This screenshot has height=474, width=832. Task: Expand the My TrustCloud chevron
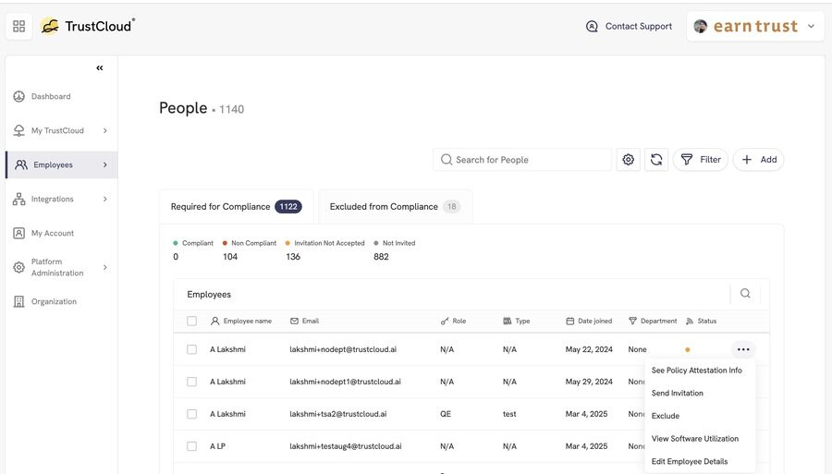105,130
